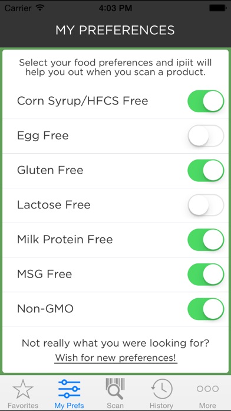231x411 pixels.
Task: Turn off MSG Free toggle
Action: click(x=206, y=274)
